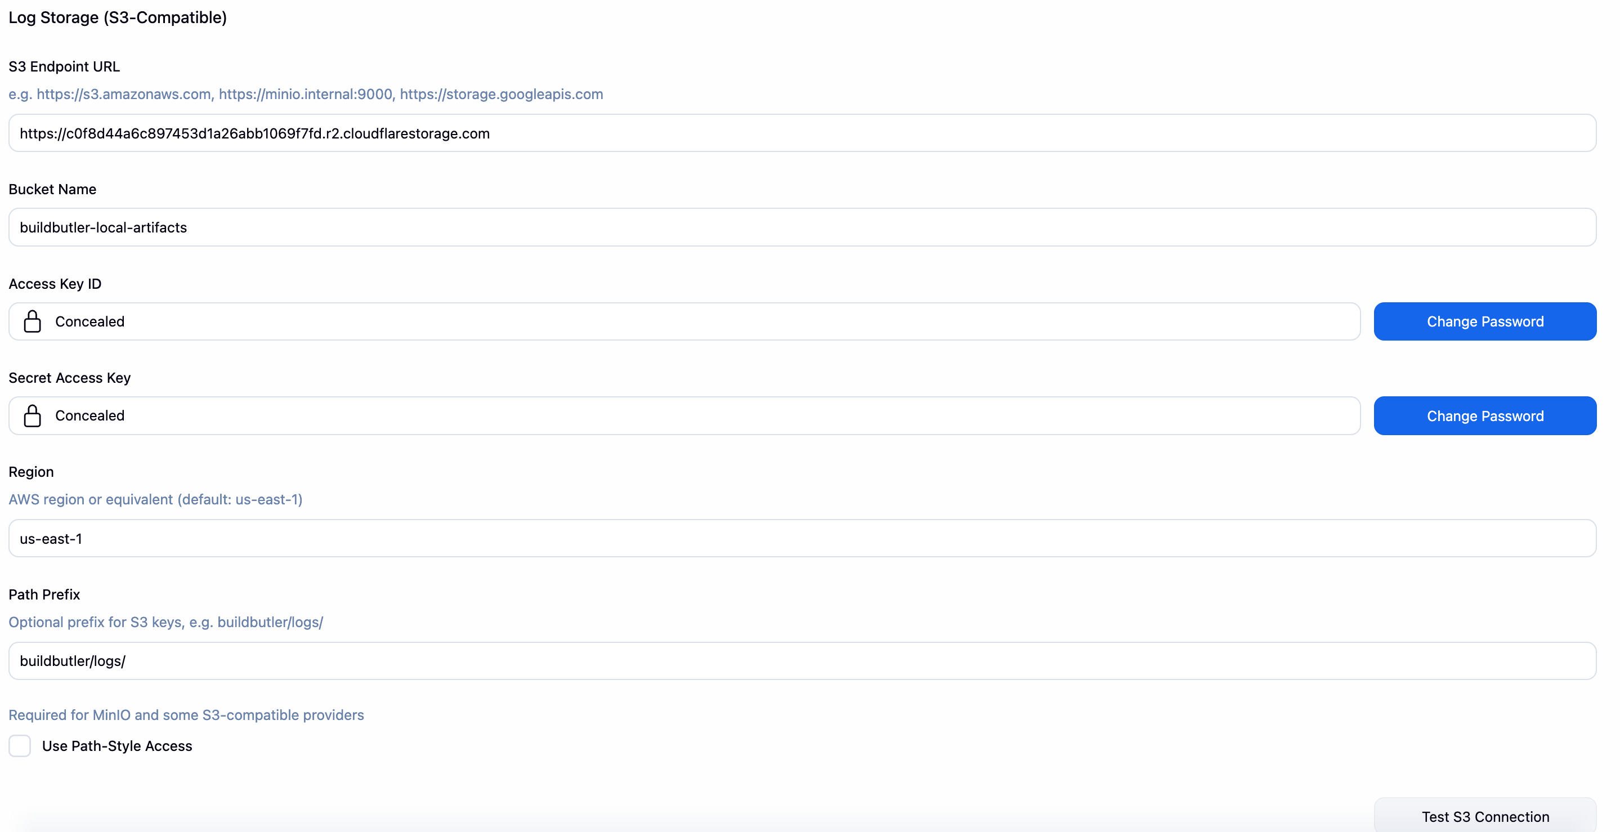The width and height of the screenshot is (1620, 832).
Task: Click the Required for MinIO hint text
Action: tap(186, 714)
